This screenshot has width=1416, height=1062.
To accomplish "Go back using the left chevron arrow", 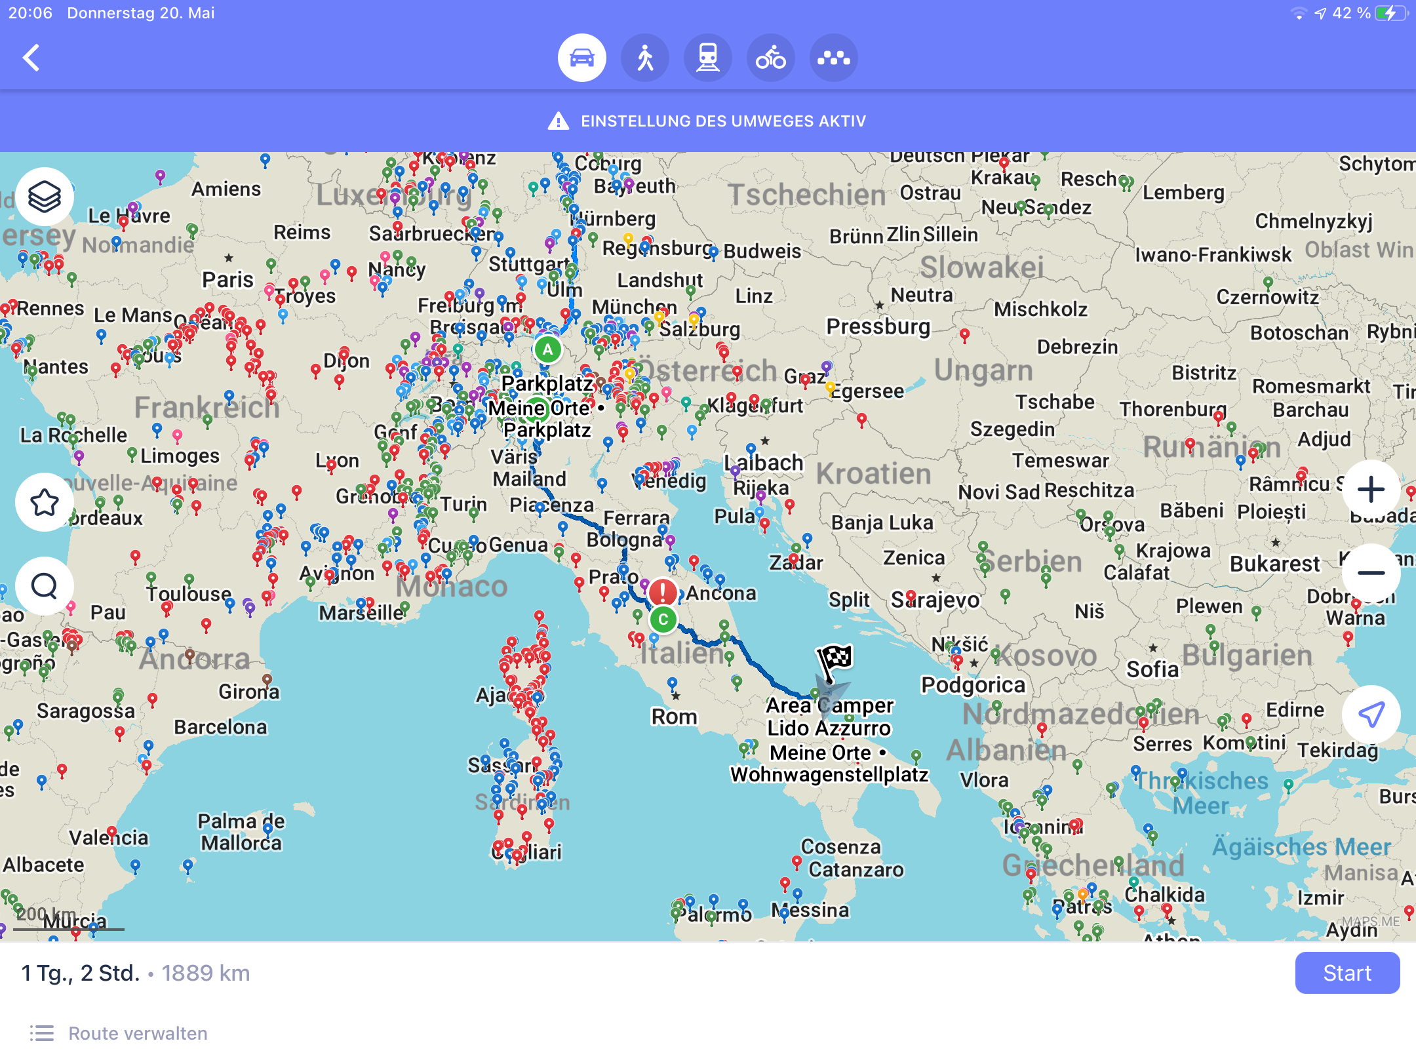I will [x=31, y=58].
